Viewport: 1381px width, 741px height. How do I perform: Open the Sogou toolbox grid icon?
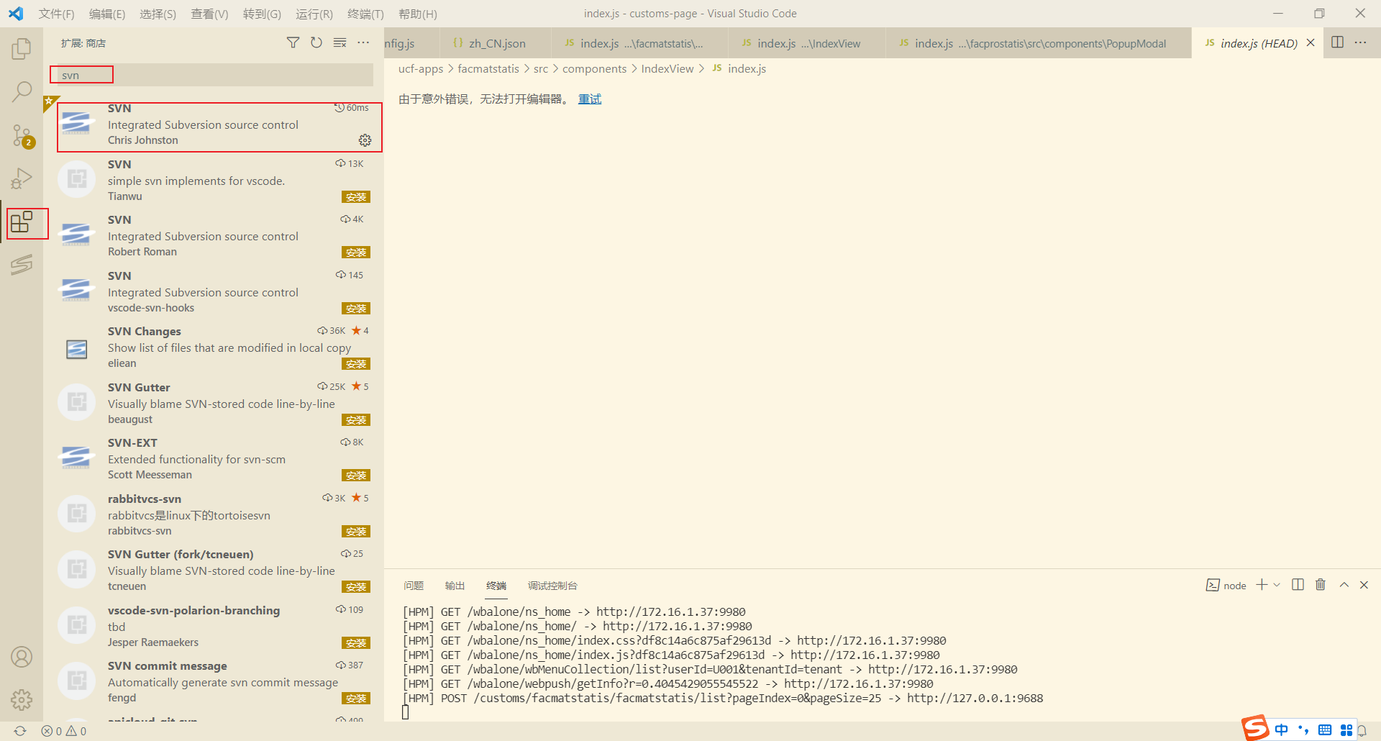coord(1346,730)
